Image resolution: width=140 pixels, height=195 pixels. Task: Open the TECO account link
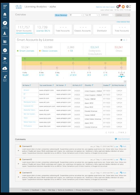point(26,118)
